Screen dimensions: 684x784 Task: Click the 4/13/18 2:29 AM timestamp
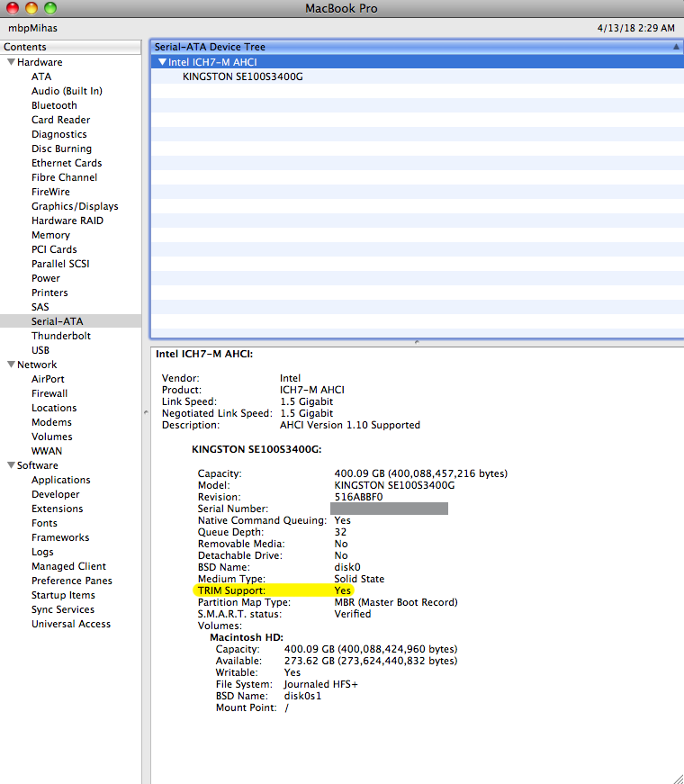pyautogui.click(x=636, y=28)
